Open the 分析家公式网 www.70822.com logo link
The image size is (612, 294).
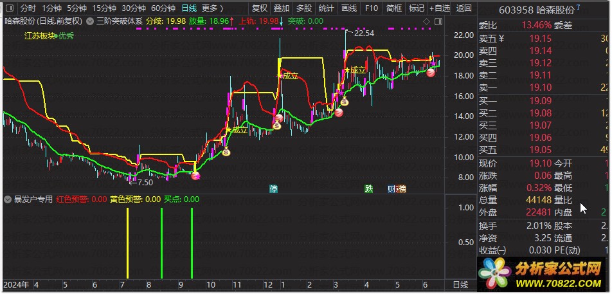tap(541, 273)
